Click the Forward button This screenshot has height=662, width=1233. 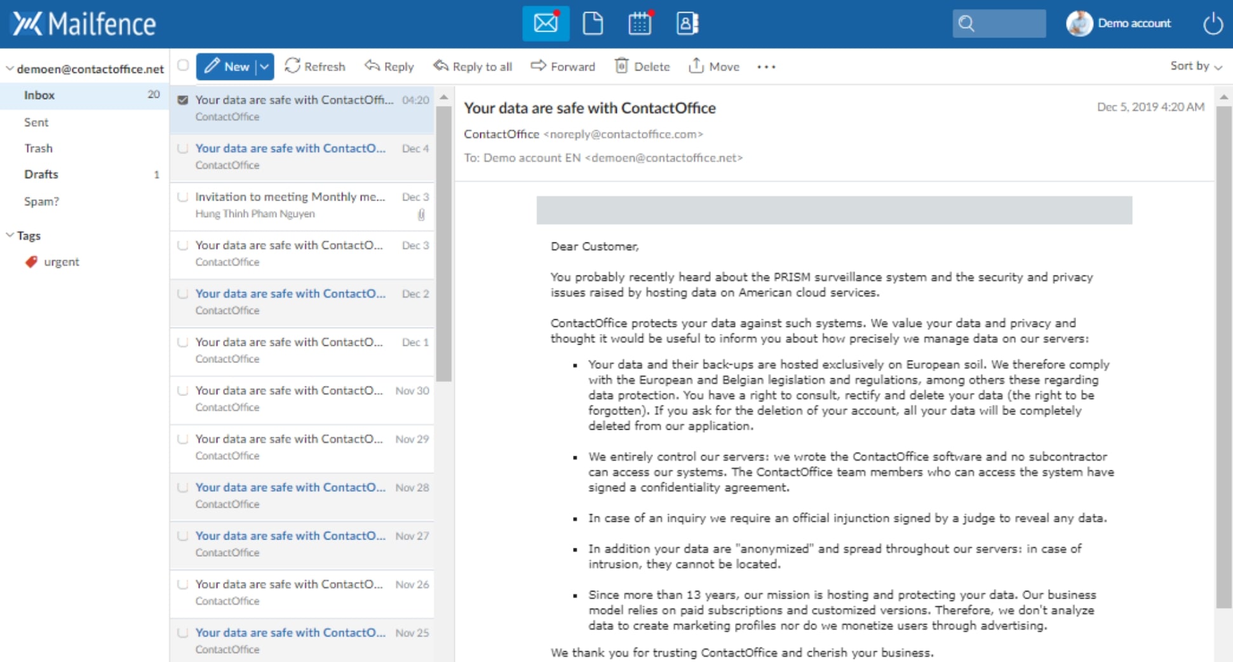click(x=563, y=67)
